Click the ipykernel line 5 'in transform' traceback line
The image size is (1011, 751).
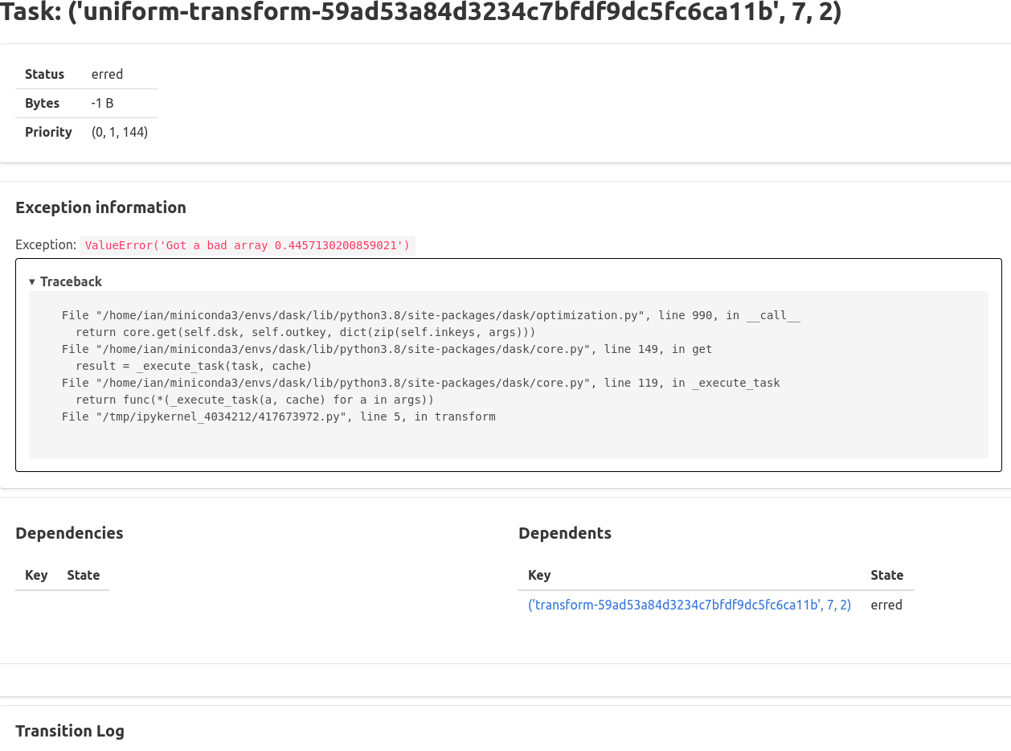[278, 417]
